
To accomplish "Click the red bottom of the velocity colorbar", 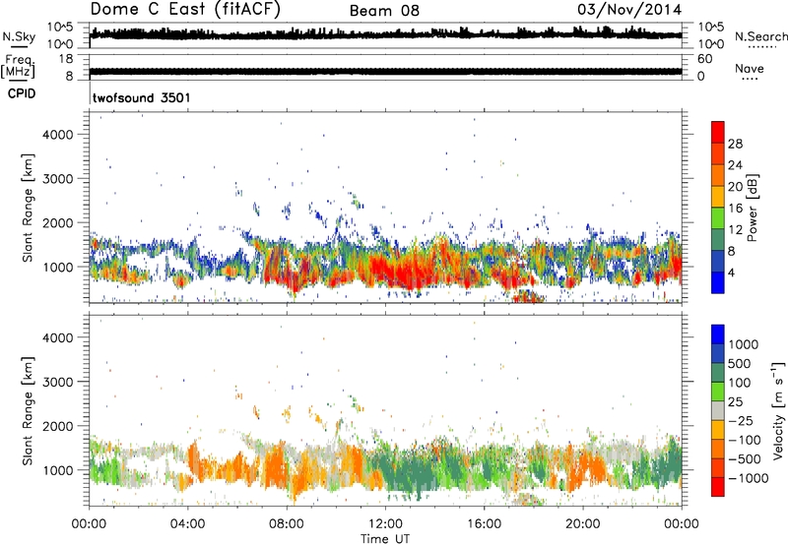I will pos(718,487).
